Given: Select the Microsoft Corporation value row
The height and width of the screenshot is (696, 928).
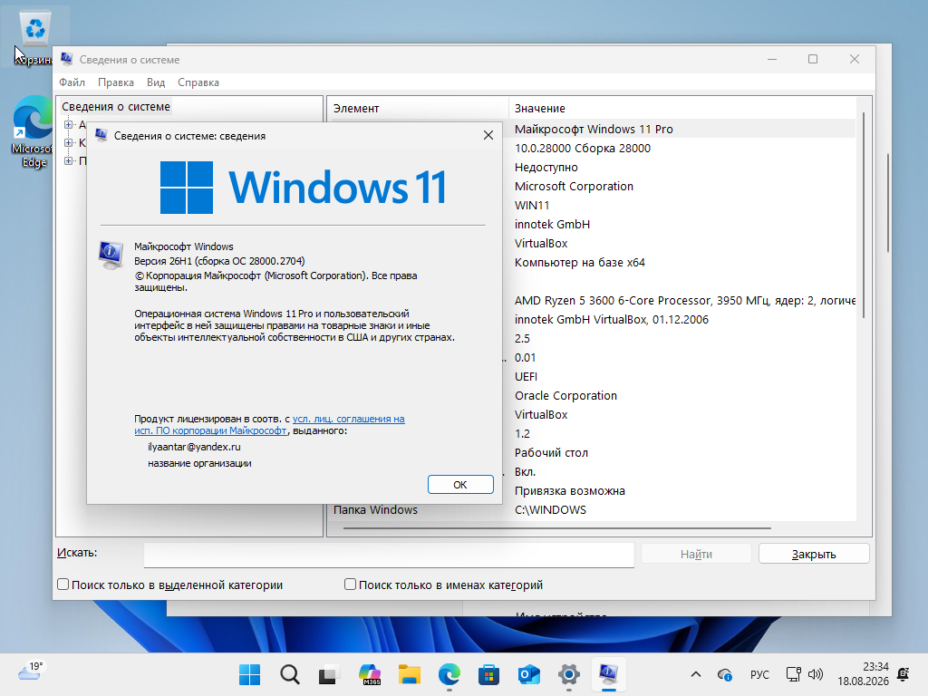Looking at the screenshot, I should click(574, 186).
